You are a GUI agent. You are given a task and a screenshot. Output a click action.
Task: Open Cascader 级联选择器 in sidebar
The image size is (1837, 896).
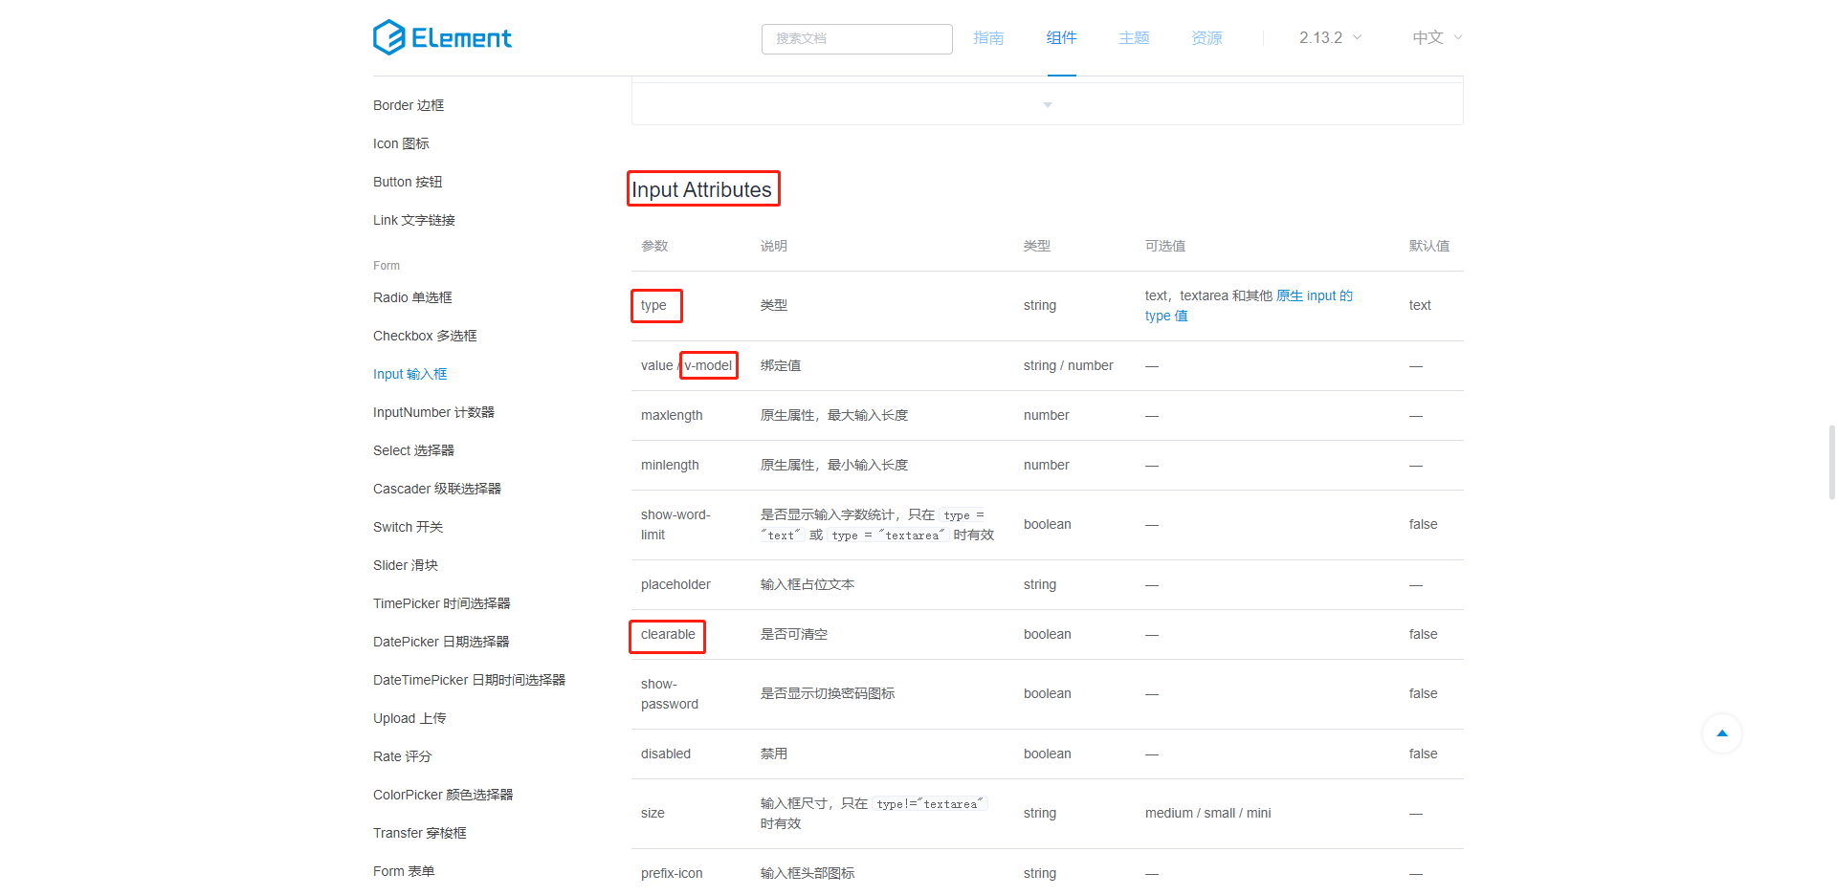pos(437,489)
